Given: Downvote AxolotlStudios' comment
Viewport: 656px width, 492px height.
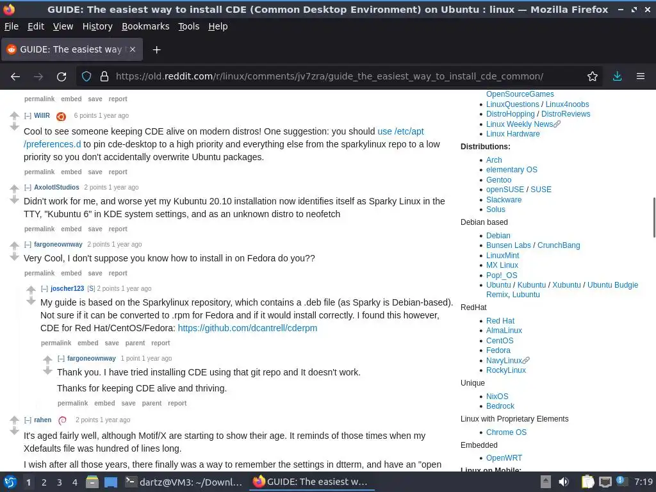Looking at the screenshot, I should (x=14, y=200).
